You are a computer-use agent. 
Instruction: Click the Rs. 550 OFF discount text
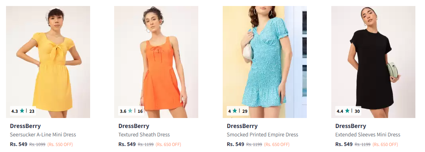click(x=60, y=144)
